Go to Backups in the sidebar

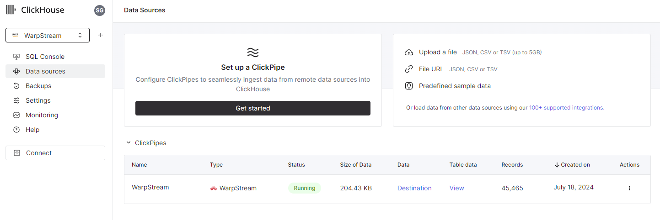38,86
